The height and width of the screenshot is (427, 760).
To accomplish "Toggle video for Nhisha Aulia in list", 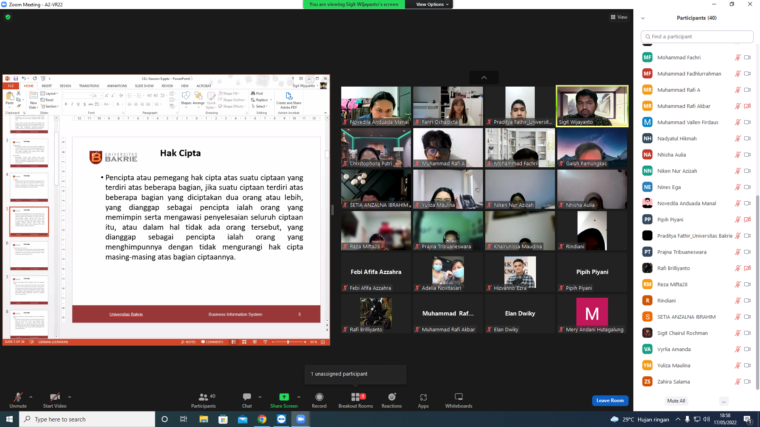I will pos(747,155).
